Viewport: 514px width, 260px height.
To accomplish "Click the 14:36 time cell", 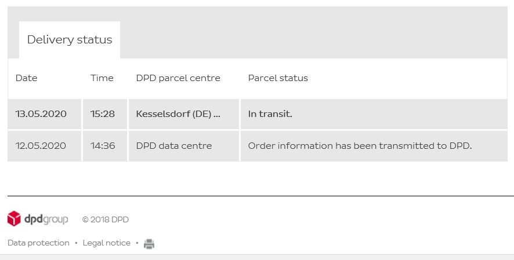I will 103,146.
